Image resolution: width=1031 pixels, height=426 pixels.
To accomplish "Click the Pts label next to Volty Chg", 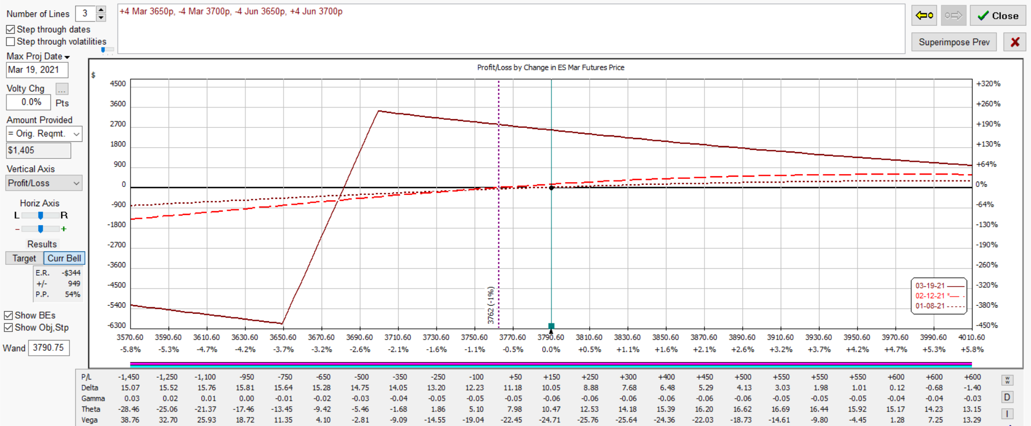I will coord(62,103).
